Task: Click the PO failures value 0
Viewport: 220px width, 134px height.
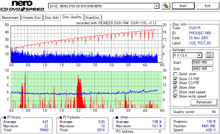Action: click(160, 132)
